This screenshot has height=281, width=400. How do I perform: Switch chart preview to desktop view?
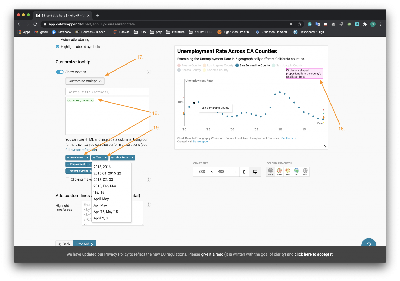point(255,171)
